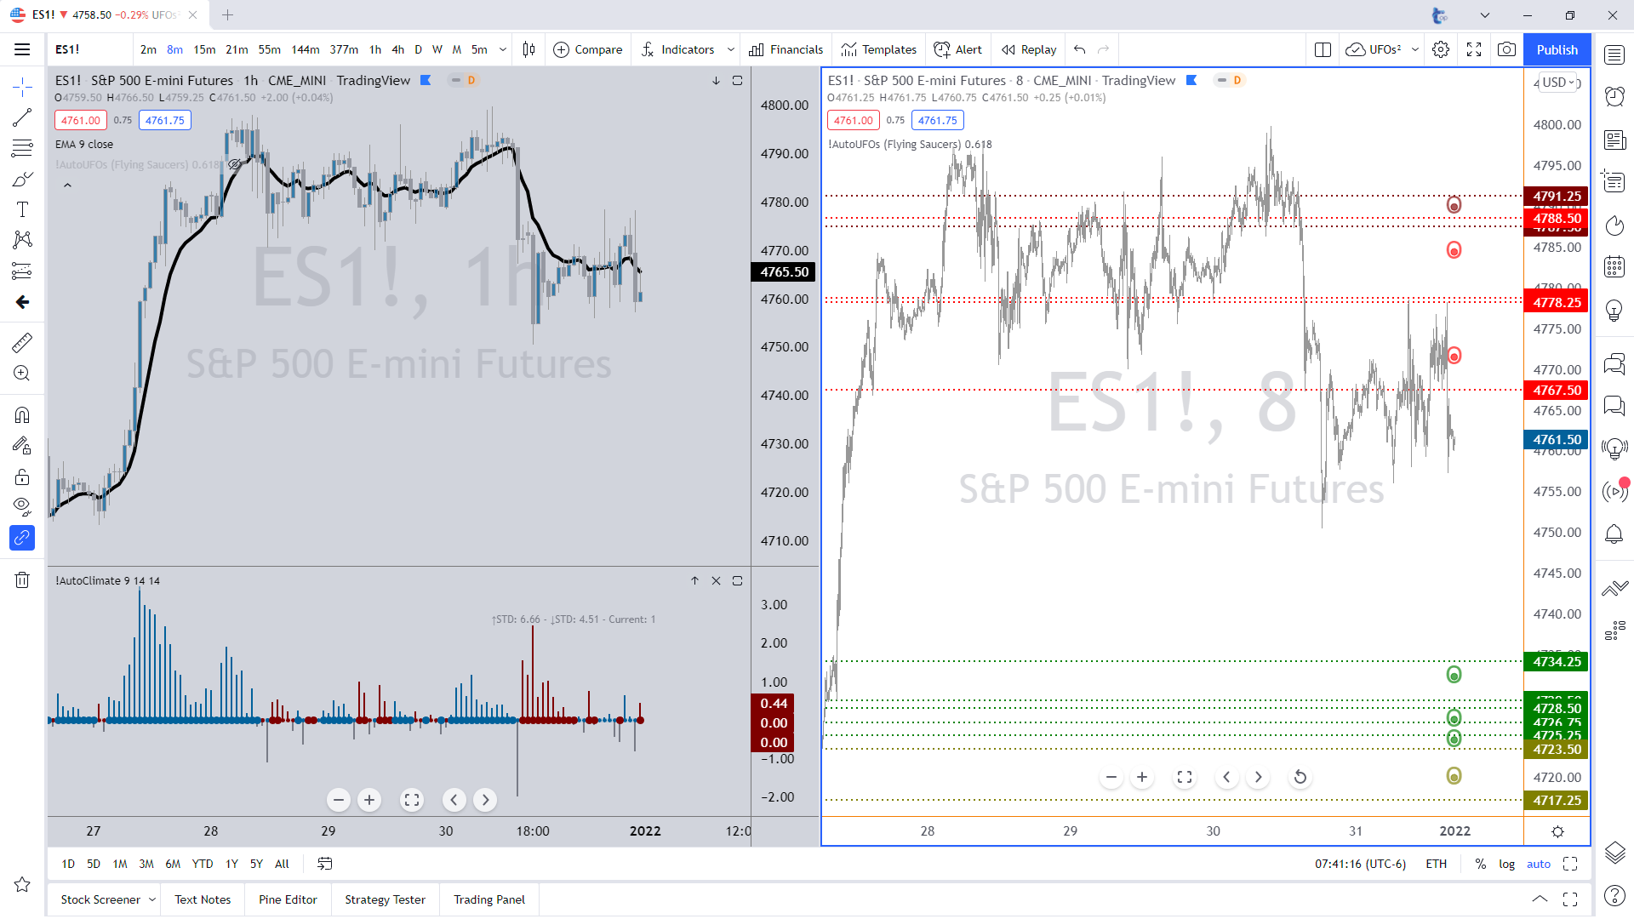
Task: Open the object tree layers panel
Action: (x=1614, y=852)
